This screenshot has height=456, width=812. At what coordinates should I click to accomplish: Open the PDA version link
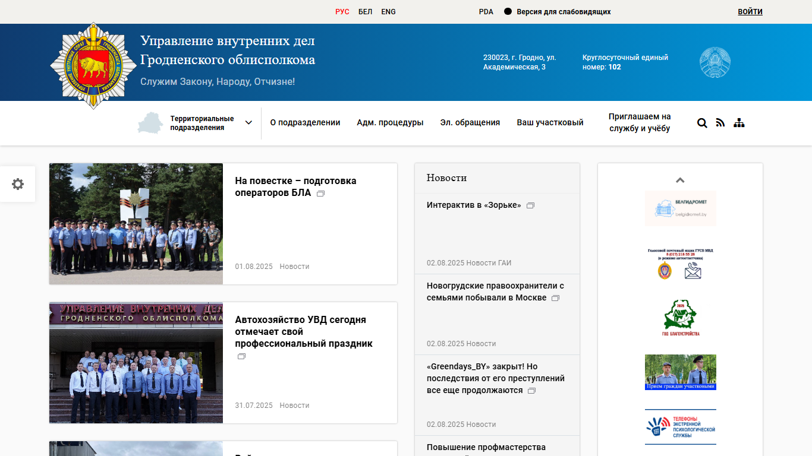486,12
